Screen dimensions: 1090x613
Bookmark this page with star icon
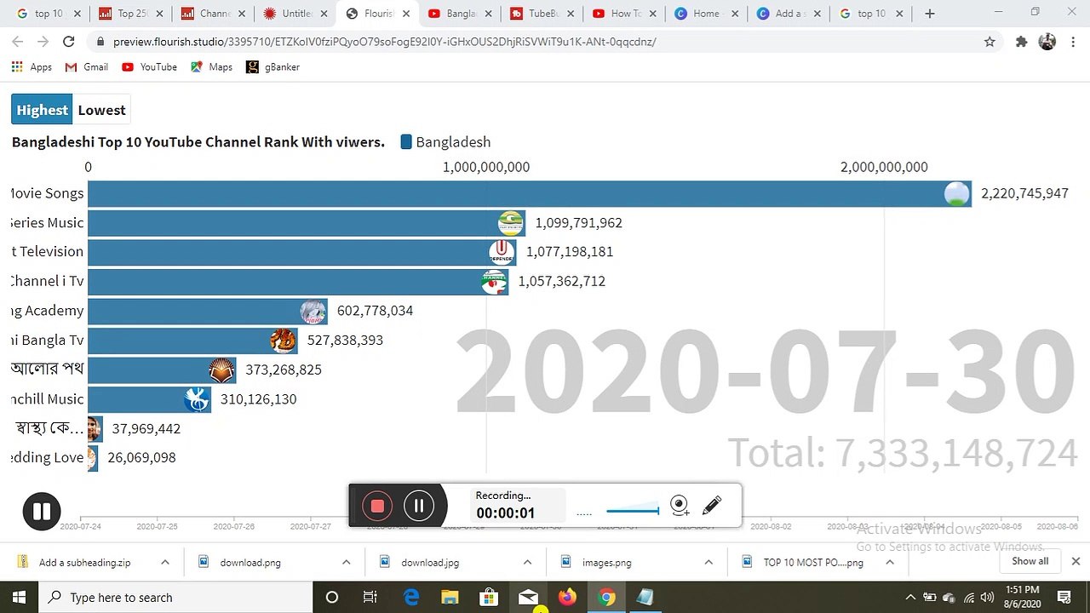990,42
